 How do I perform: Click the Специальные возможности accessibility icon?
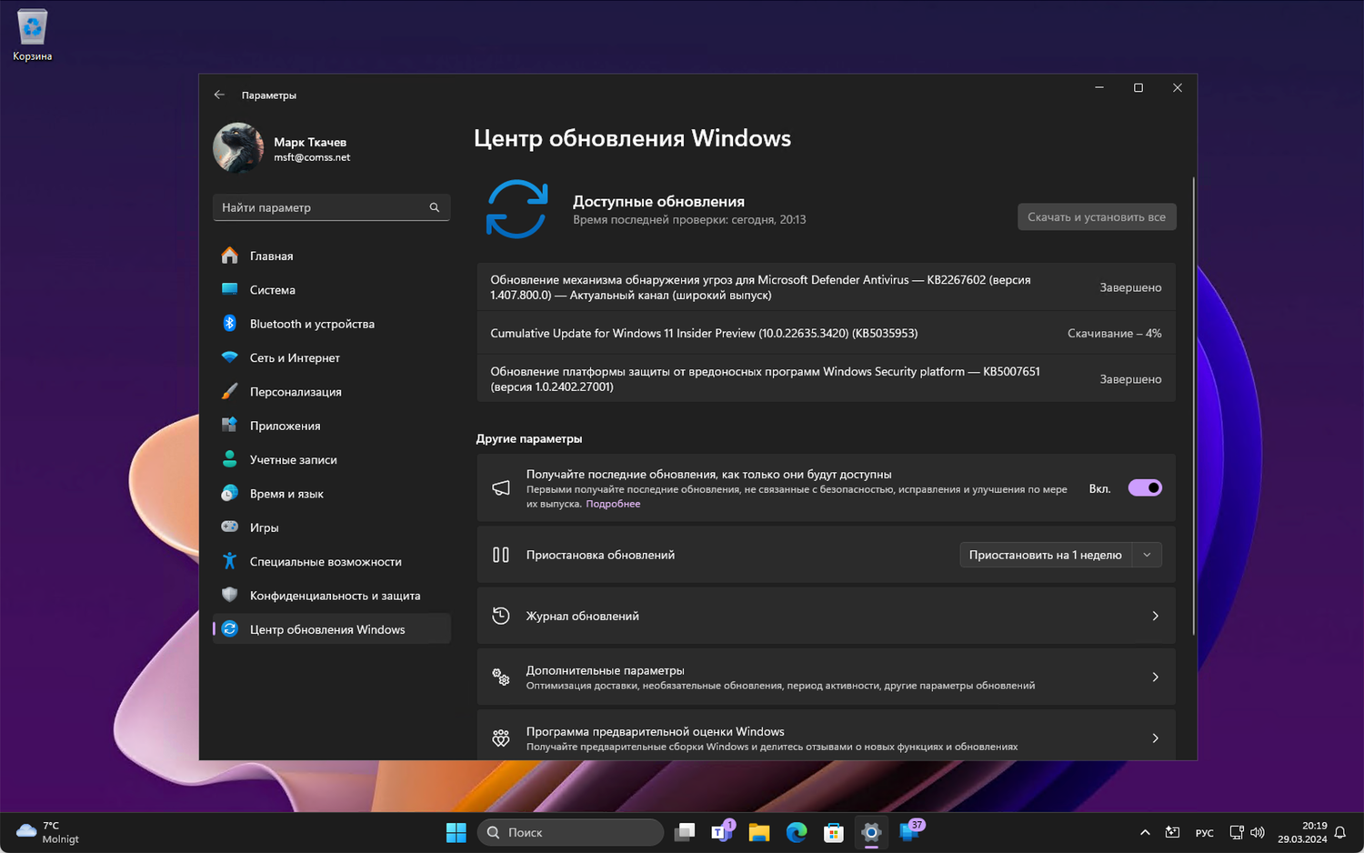(x=230, y=561)
